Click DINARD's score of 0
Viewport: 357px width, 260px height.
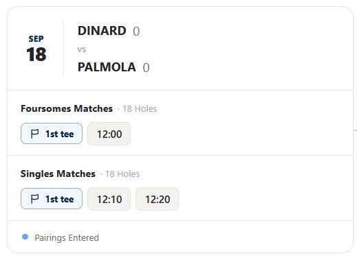[136, 32]
